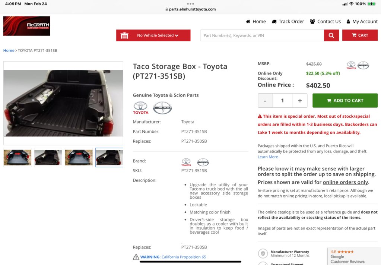The width and height of the screenshot is (381, 265).
Task: Click the Proposition 65 warning triangle icon
Action: [x=136, y=257]
